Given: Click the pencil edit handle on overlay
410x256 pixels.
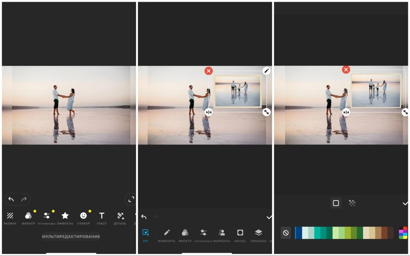Looking at the screenshot, I should (266, 71).
